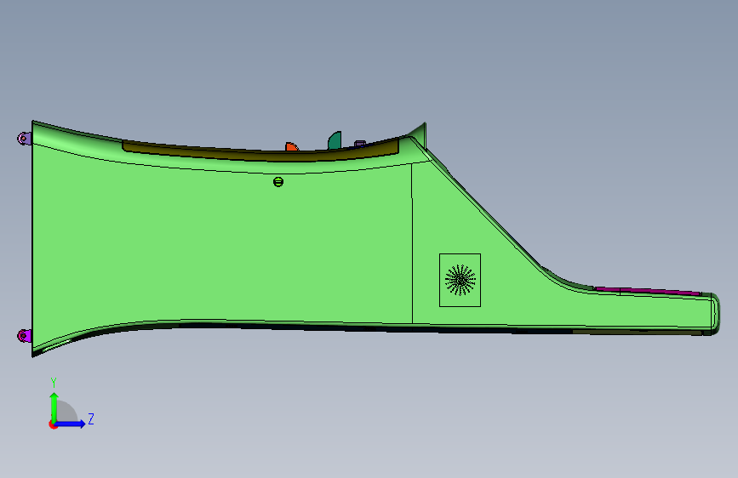Click the blue Z axis arrow of the triad
This screenshot has width=738, height=478.
click(71, 424)
